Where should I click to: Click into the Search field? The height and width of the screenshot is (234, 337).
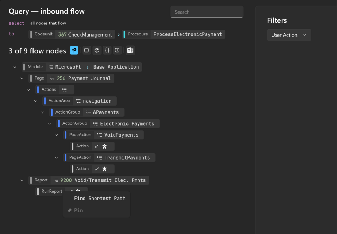207,12
